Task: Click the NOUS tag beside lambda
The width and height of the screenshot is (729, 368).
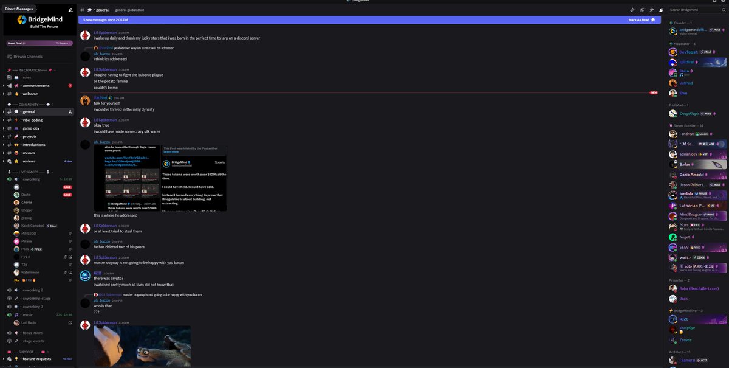Action: pyautogui.click(x=700, y=193)
